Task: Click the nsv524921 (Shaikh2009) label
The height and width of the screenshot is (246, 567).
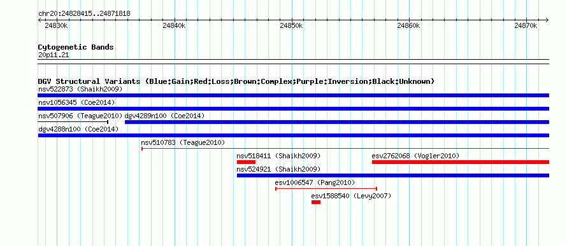Action: (278, 169)
